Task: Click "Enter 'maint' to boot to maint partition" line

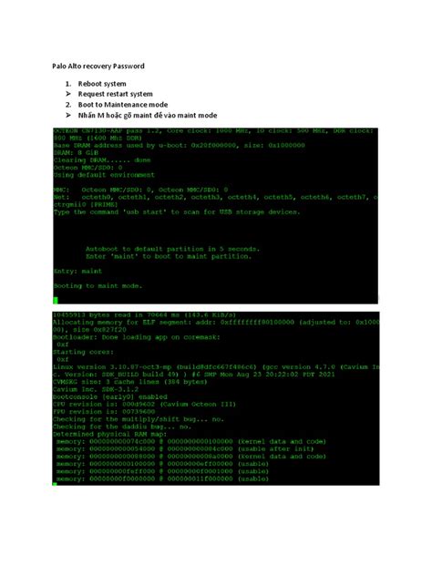Action: (169, 256)
